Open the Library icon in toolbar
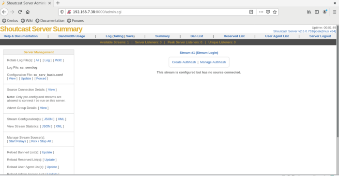Screen dimensions: 339x176 309,12
